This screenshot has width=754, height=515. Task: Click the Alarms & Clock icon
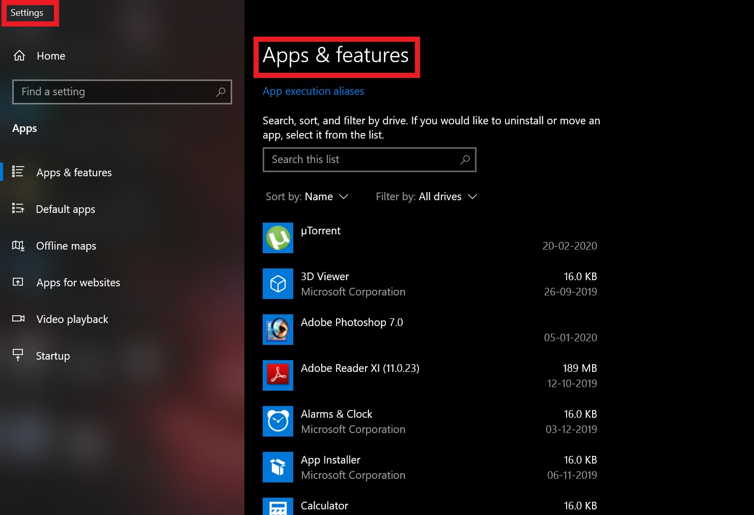coord(278,421)
